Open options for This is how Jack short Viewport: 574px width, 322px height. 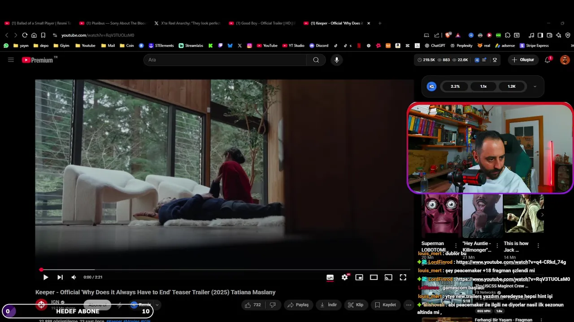click(538, 246)
